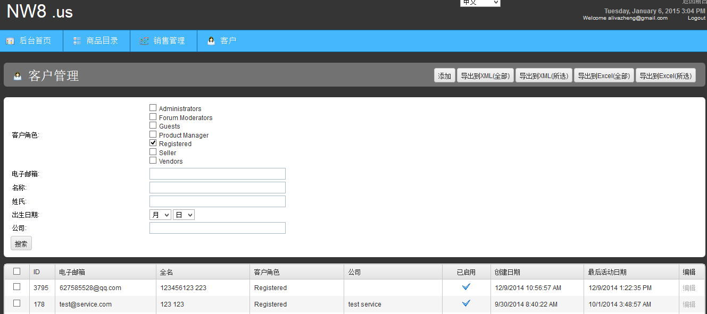Click the 后台首页 dashboard icon
Viewport: 707px width, 314px height.
coord(10,41)
